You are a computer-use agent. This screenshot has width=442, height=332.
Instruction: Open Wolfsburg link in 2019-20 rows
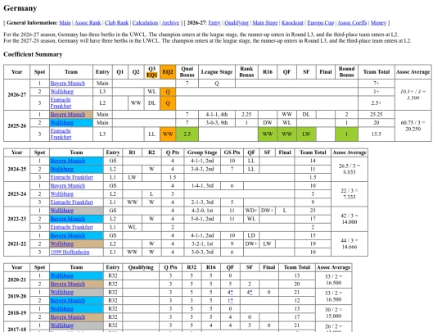coord(61,292)
